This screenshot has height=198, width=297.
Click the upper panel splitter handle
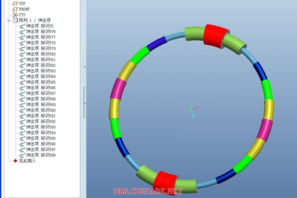(85, 67)
